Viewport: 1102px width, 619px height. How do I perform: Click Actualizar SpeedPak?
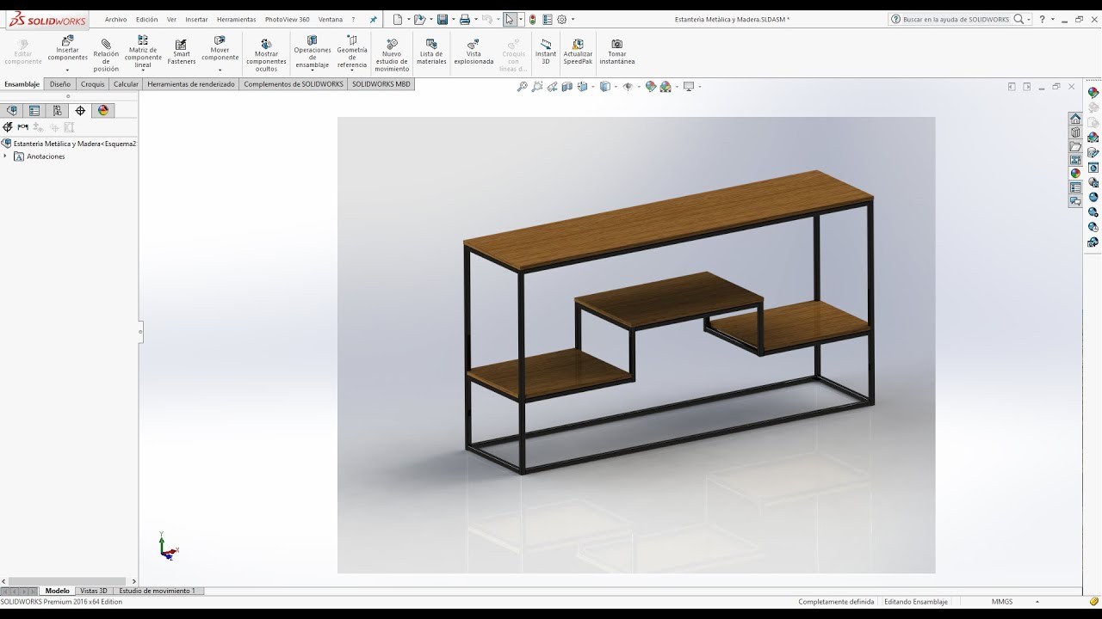(578, 52)
